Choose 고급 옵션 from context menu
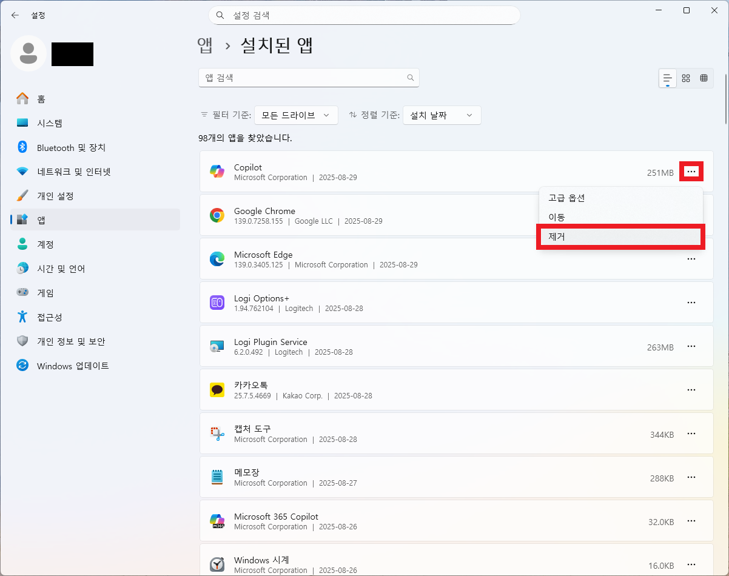The width and height of the screenshot is (729, 576). pyautogui.click(x=620, y=198)
